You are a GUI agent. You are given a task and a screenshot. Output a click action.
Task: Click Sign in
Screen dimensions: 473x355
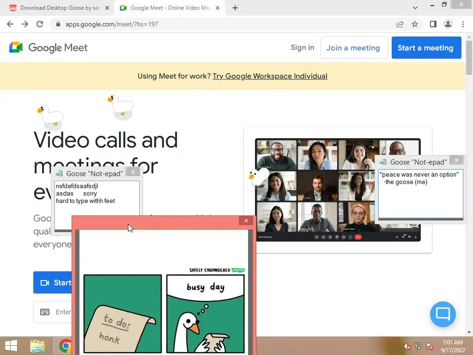point(303,48)
